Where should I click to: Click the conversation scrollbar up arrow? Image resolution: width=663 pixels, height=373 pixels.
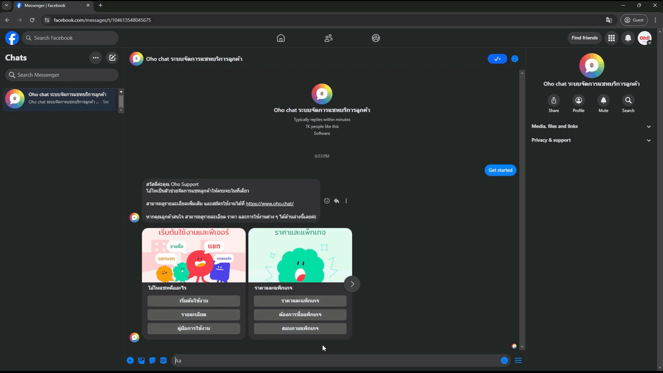(x=522, y=73)
